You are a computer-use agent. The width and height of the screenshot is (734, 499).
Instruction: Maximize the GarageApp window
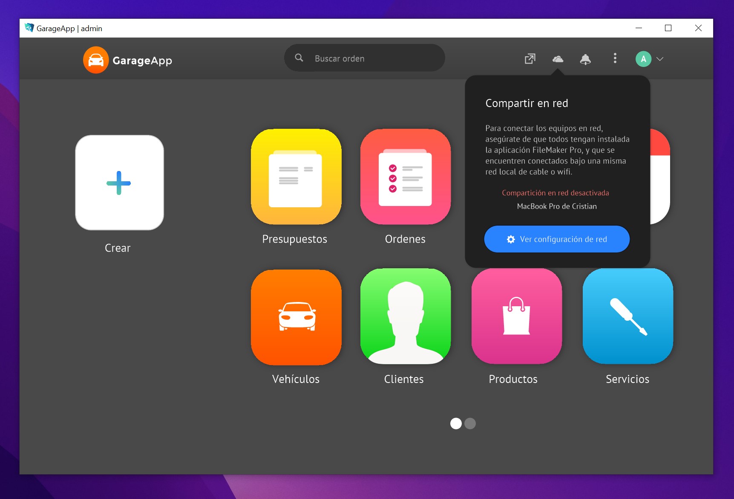668,28
